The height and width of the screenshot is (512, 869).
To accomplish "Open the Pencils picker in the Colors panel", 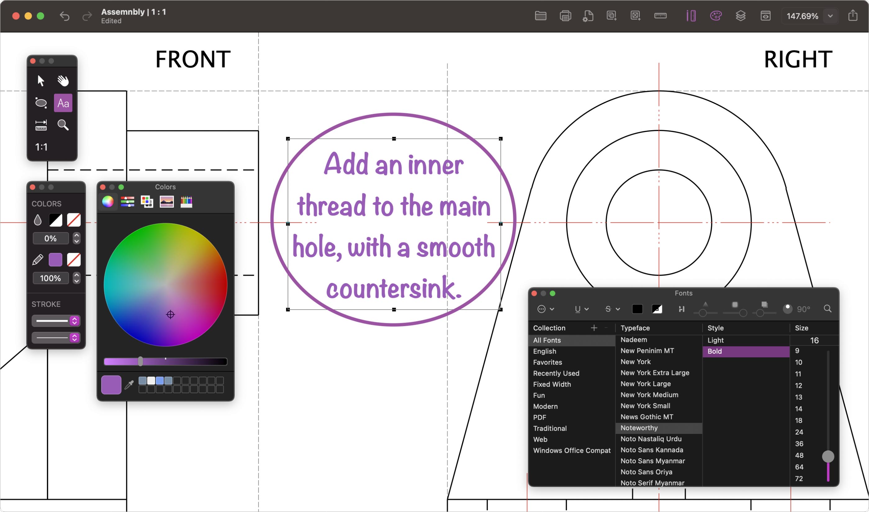I will [x=187, y=201].
